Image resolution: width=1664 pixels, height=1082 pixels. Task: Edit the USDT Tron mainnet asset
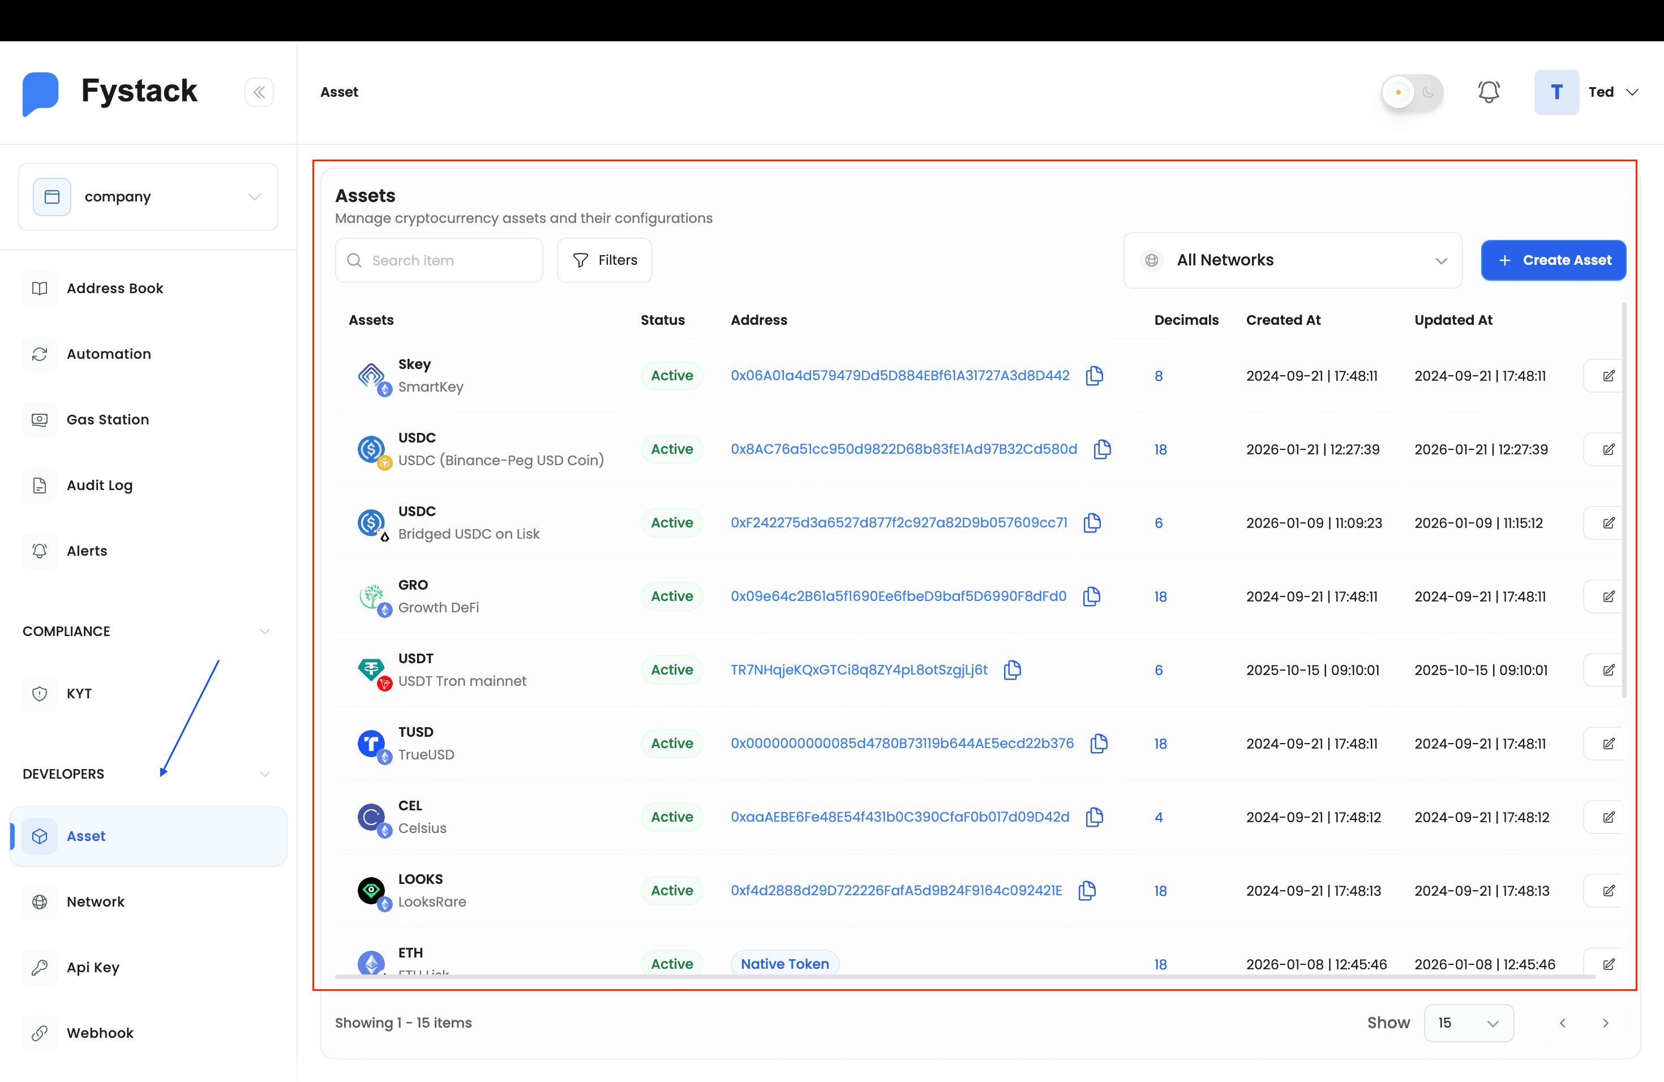1607,671
